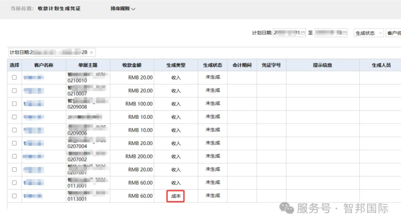The width and height of the screenshot is (401, 224).
Task: Sort by the 收款金额 column header
Action: (x=132, y=65)
